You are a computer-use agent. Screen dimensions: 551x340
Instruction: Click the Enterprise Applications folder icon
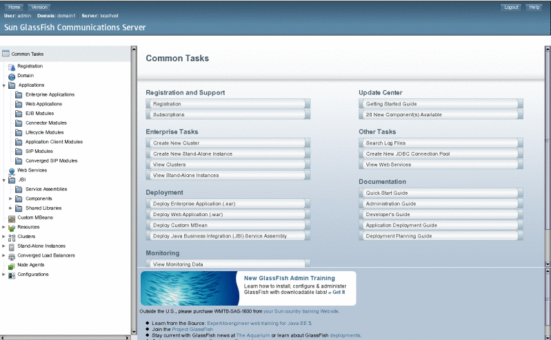point(19,95)
